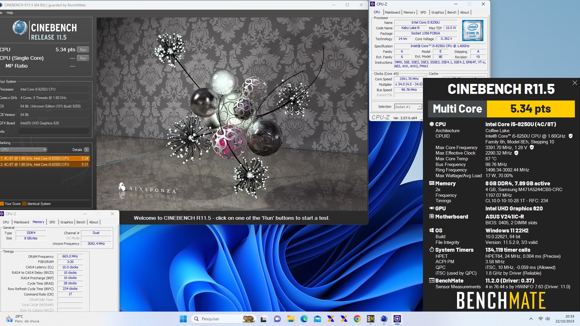This screenshot has height=326, width=580.
Task: Open File Explorer from the taskbar
Action: (x=291, y=319)
